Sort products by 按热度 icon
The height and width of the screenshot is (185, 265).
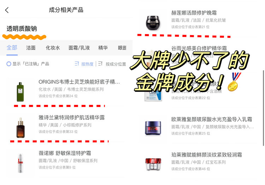click(x=77, y=63)
